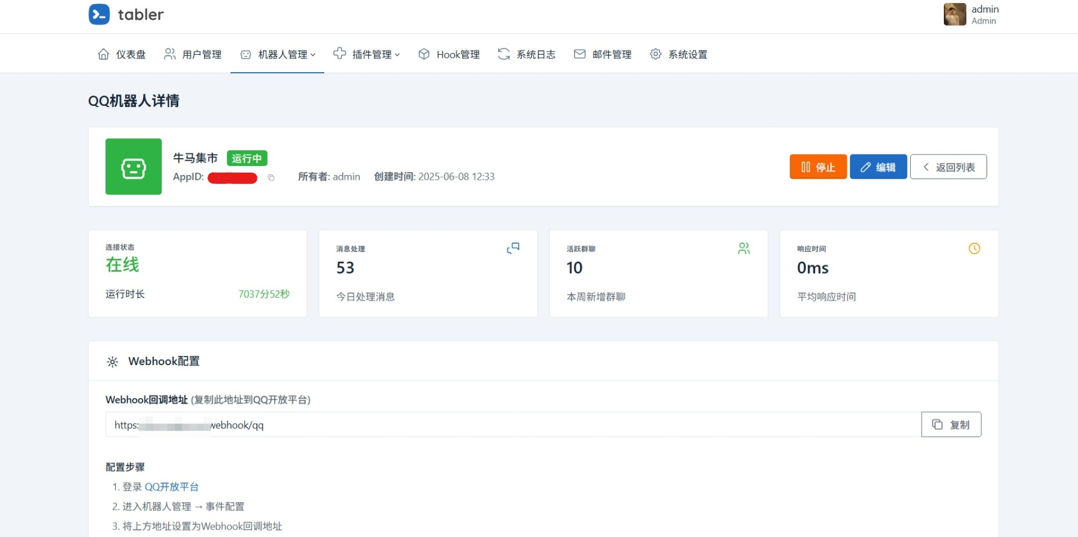Click the 配置步骤 heading
This screenshot has width=1078, height=537.
125,467
